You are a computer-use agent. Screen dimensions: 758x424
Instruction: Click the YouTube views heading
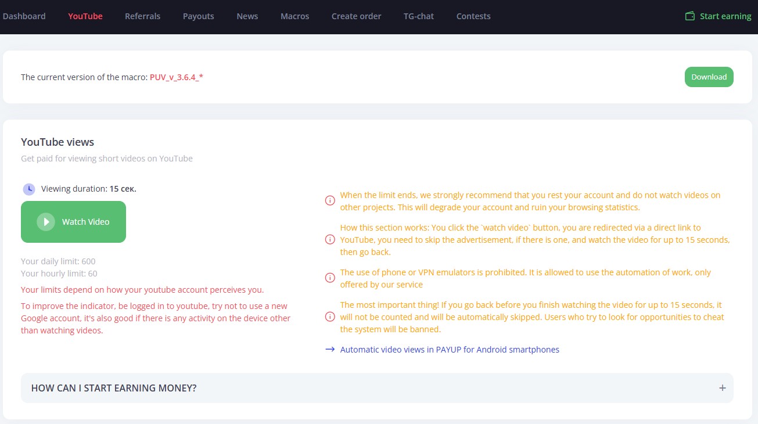[58, 142]
